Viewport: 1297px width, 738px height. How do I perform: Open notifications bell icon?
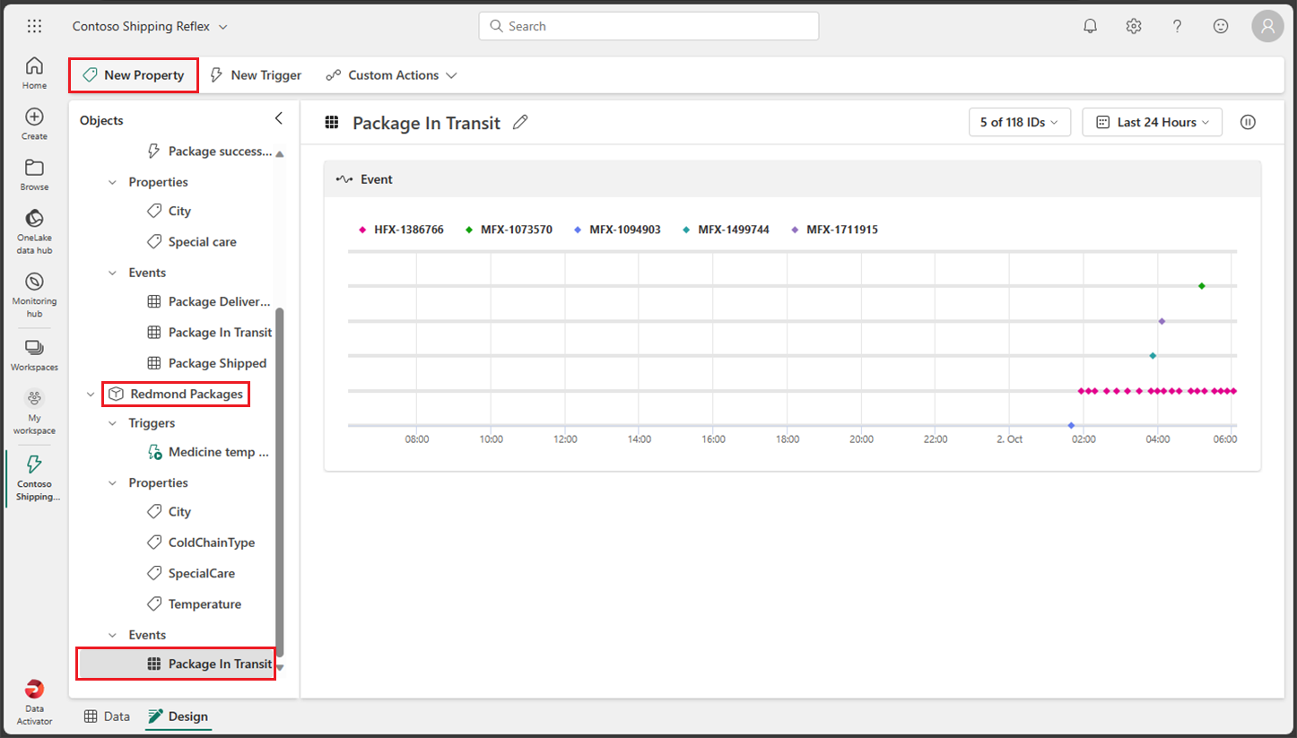[x=1090, y=26]
